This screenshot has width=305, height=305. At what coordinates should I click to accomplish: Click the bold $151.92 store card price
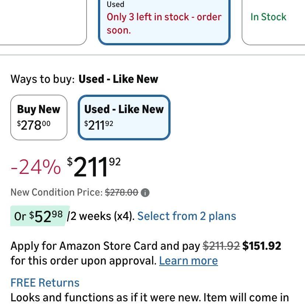[262, 246]
